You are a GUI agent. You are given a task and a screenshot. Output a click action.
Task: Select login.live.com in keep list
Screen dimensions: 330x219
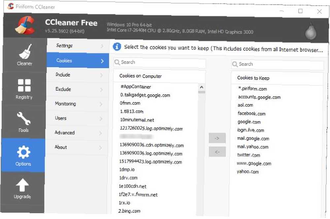[x=250, y=130]
